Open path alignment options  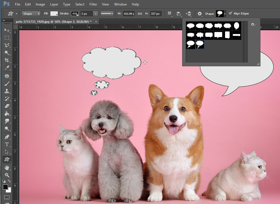tap(179, 14)
